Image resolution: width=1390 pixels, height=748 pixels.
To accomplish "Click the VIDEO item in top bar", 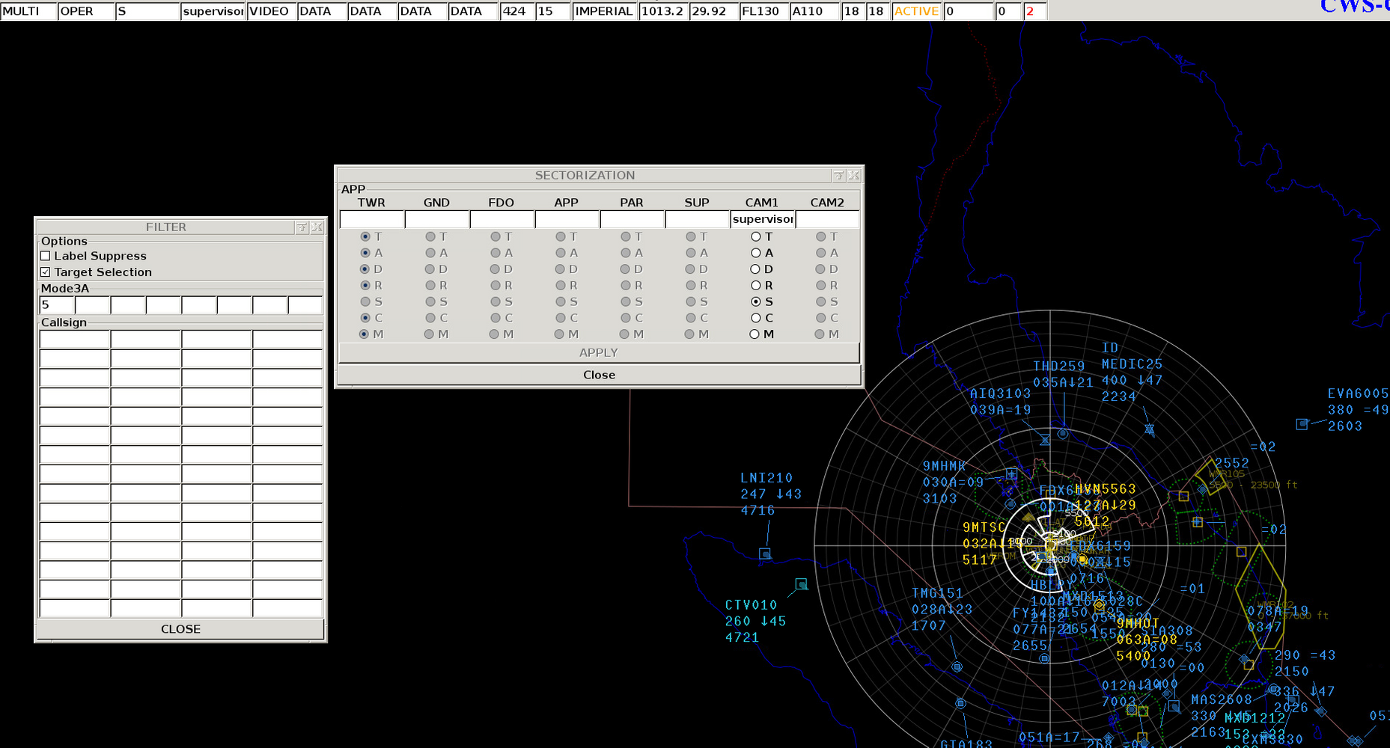I will [269, 11].
